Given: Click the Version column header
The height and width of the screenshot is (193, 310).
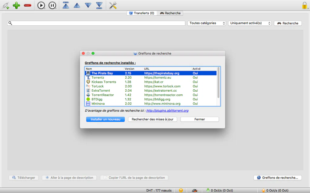Looking at the screenshot, I should [x=134, y=69].
